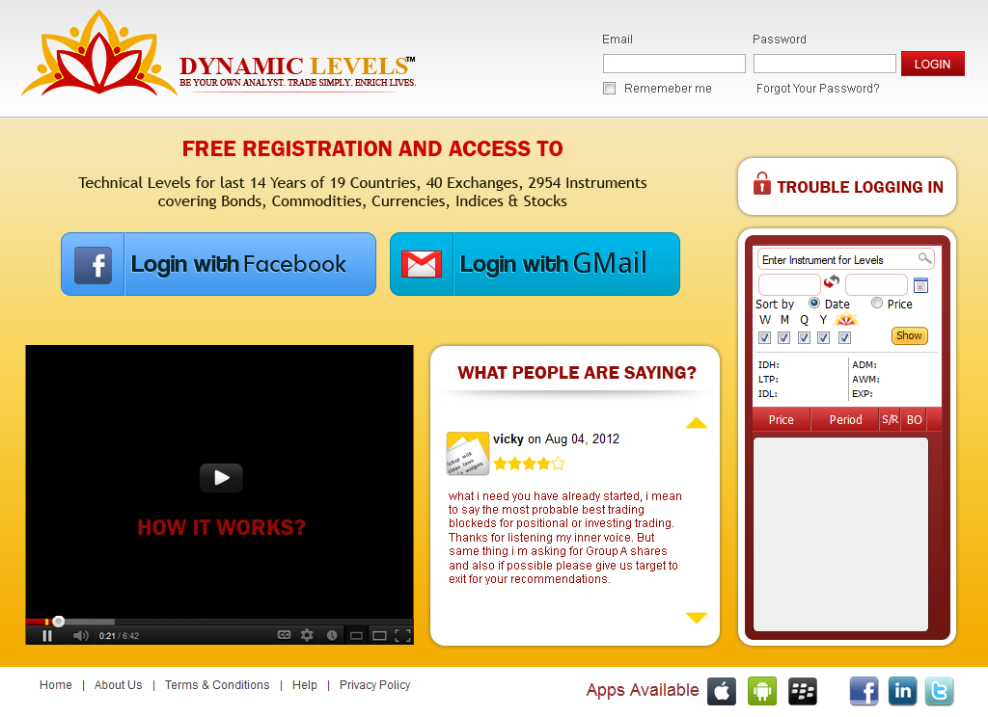This screenshot has width=988, height=717.
Task: Click the first date field before swap icon
Action: point(789,284)
